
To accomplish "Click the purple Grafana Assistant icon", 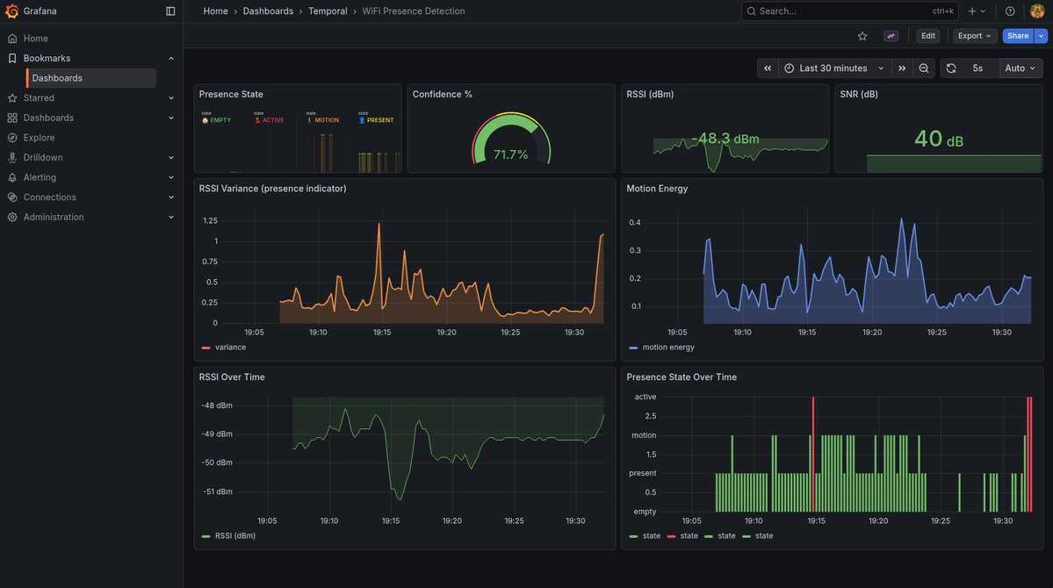I will pyautogui.click(x=891, y=36).
